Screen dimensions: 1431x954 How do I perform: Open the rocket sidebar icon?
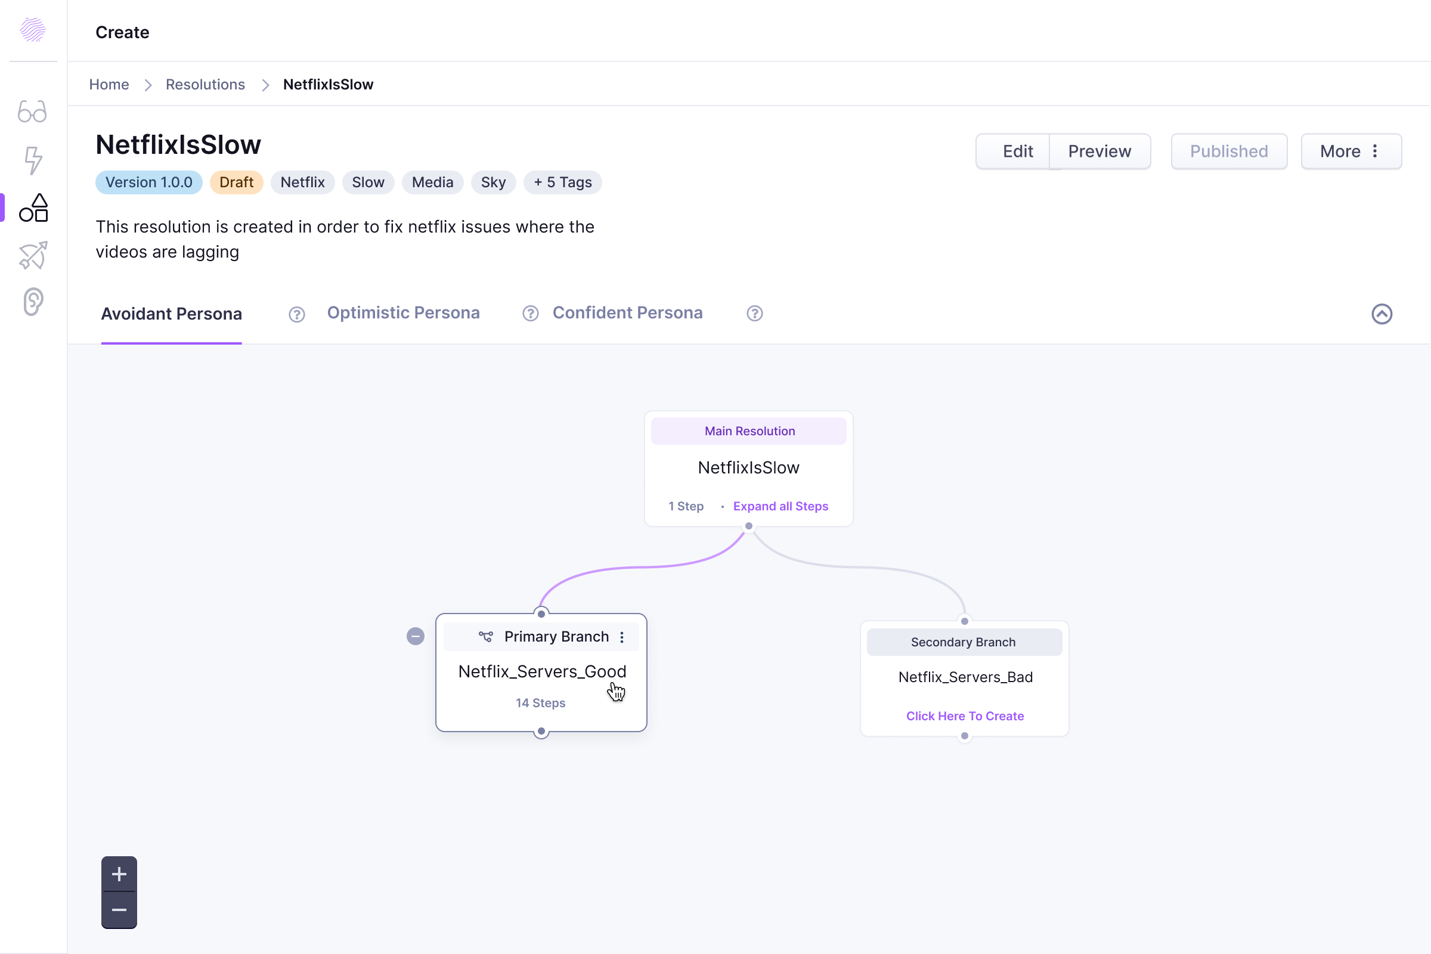33,255
